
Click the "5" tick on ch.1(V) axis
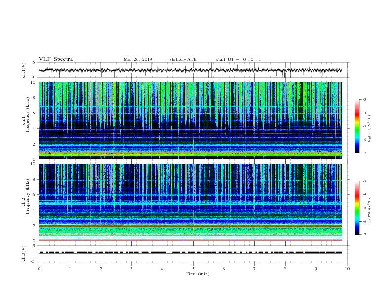(35, 62)
